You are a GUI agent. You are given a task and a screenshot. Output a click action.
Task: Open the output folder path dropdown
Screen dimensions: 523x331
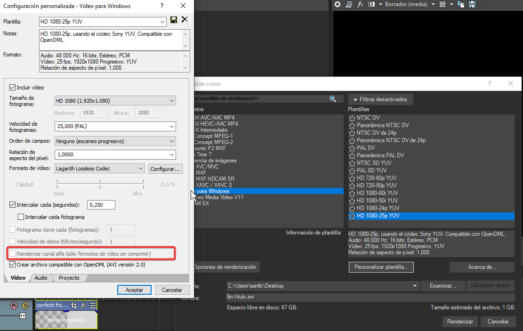[415, 286]
